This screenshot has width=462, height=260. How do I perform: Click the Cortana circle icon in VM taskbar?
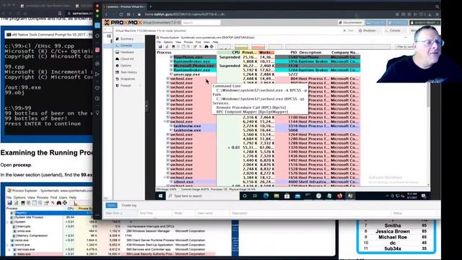245,196
